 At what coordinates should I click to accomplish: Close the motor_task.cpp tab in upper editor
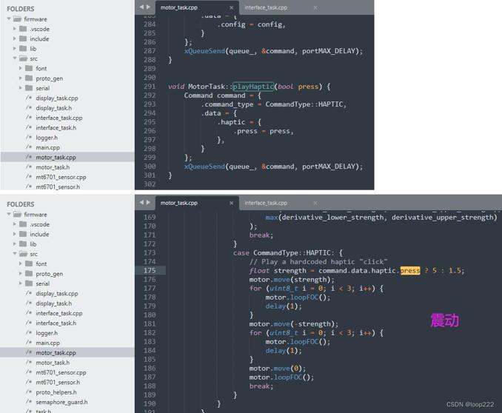(x=232, y=7)
